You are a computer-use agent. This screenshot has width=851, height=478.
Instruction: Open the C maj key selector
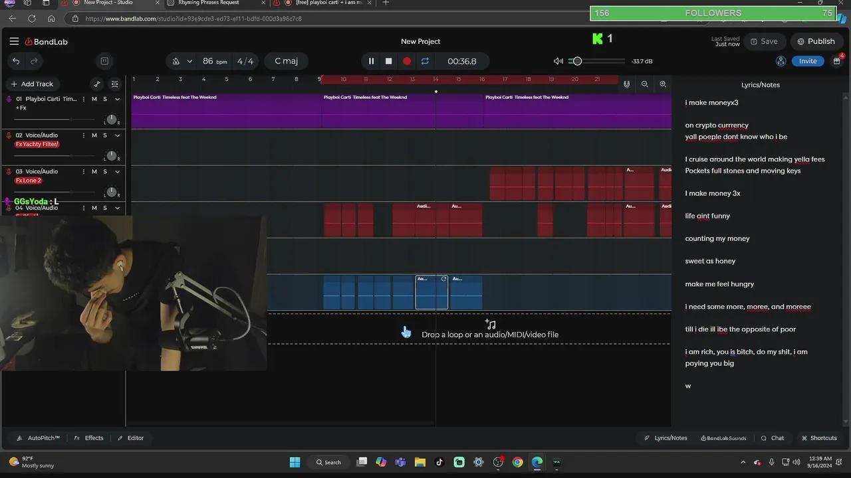tap(286, 61)
